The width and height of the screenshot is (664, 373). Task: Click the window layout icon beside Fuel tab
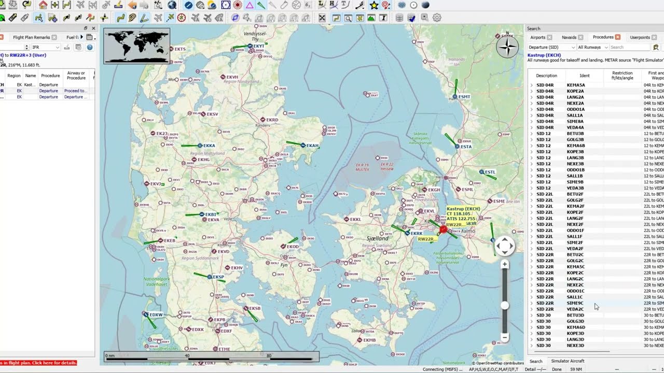90,37
